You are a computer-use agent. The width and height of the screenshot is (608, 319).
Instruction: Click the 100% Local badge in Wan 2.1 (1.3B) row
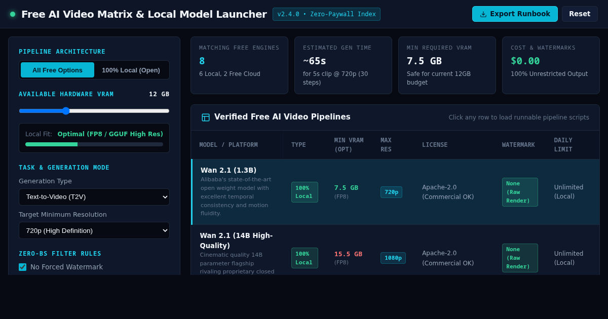coord(305,192)
